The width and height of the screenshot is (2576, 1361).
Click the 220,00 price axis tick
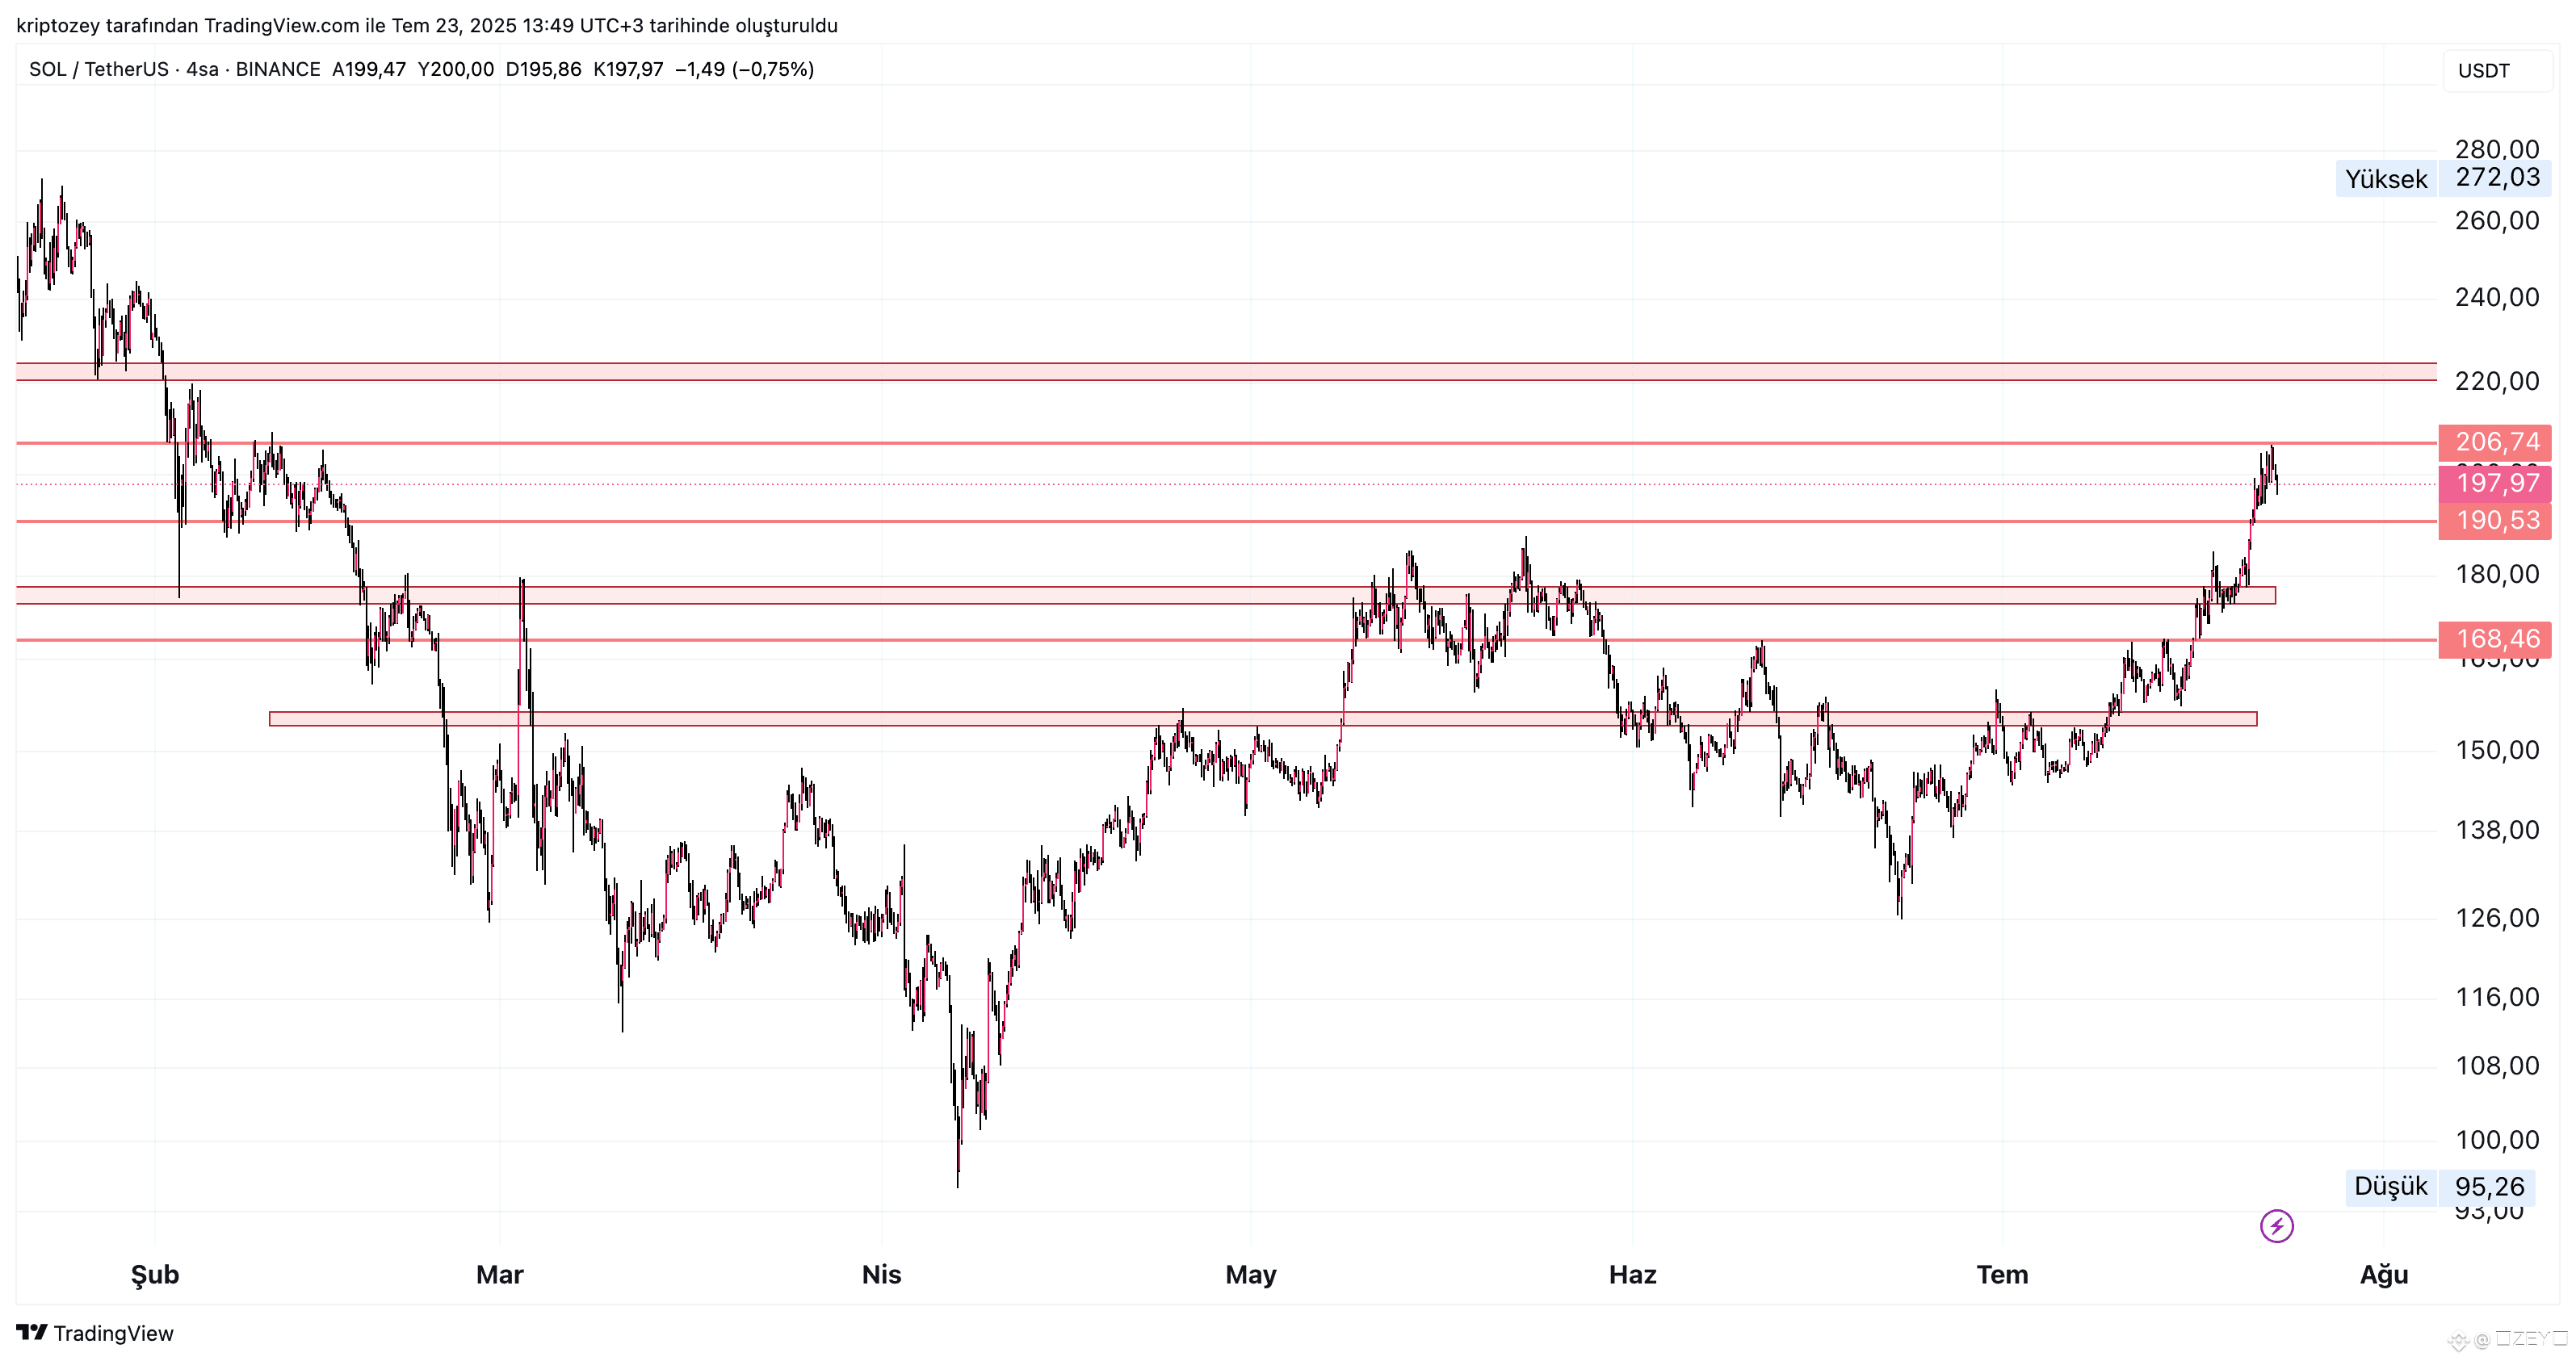[x=2497, y=382]
